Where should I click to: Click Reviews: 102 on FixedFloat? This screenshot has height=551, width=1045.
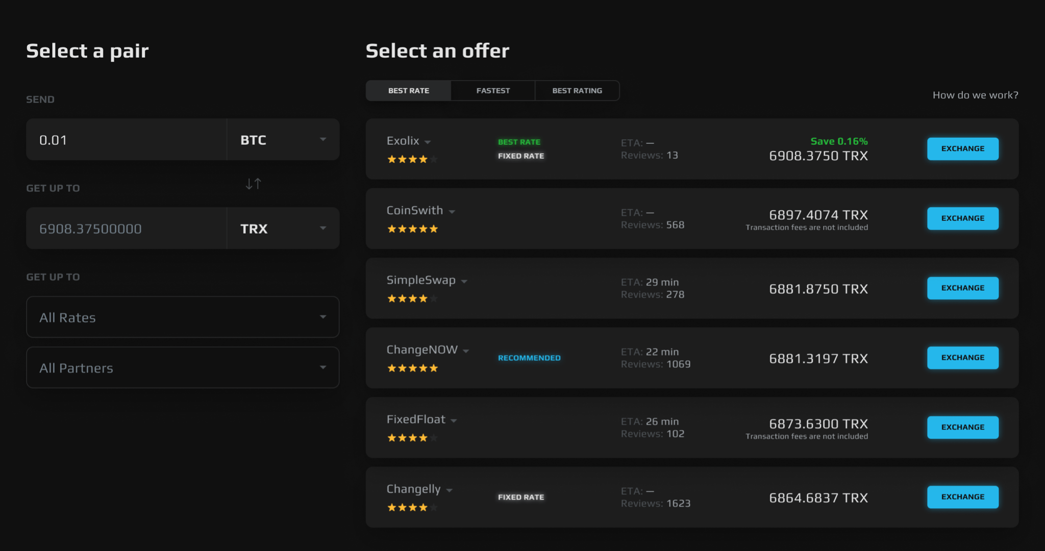coord(653,434)
